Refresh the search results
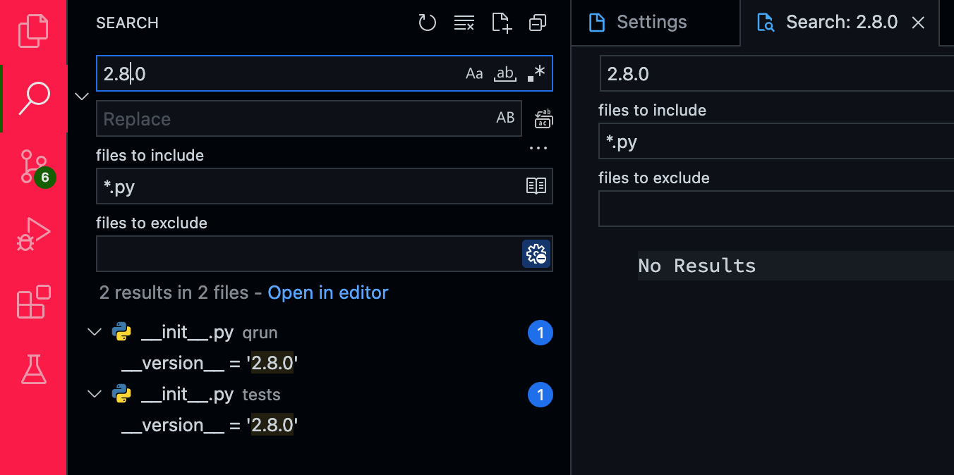 pyautogui.click(x=427, y=23)
